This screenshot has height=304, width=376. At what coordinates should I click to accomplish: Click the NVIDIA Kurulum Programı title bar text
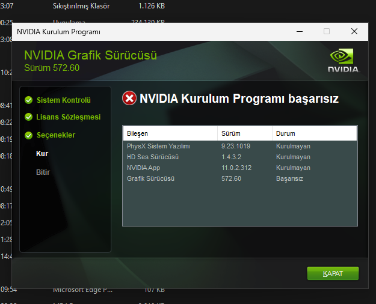pos(58,32)
